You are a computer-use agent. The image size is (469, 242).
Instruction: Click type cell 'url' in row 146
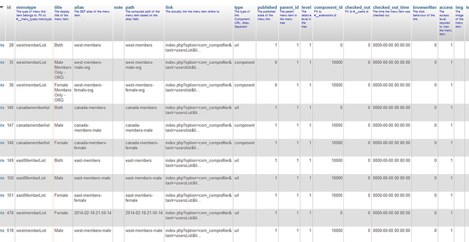pos(236,107)
